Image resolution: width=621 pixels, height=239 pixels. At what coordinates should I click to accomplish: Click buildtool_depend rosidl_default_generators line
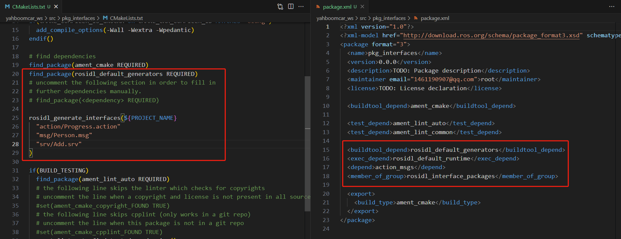coord(456,150)
